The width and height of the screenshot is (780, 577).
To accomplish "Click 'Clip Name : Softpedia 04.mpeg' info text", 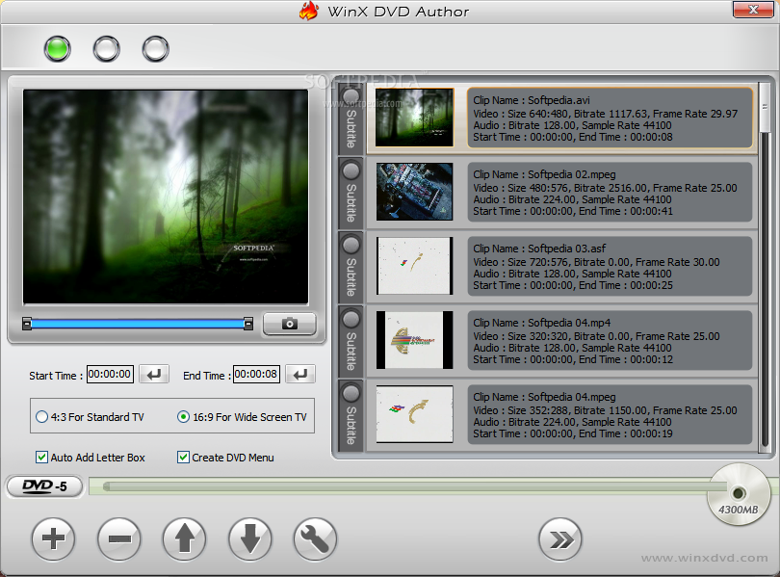I will pyautogui.click(x=544, y=397).
